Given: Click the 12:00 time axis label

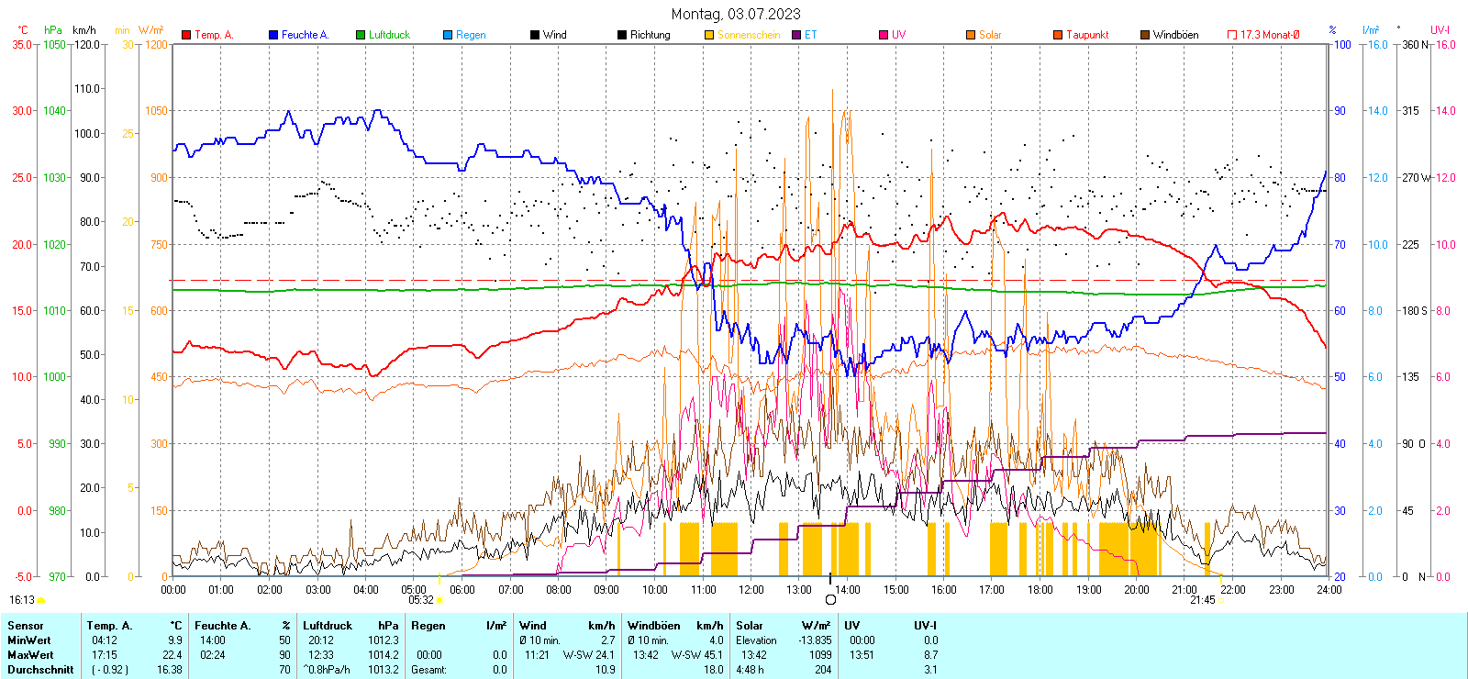Looking at the screenshot, I should (x=751, y=590).
